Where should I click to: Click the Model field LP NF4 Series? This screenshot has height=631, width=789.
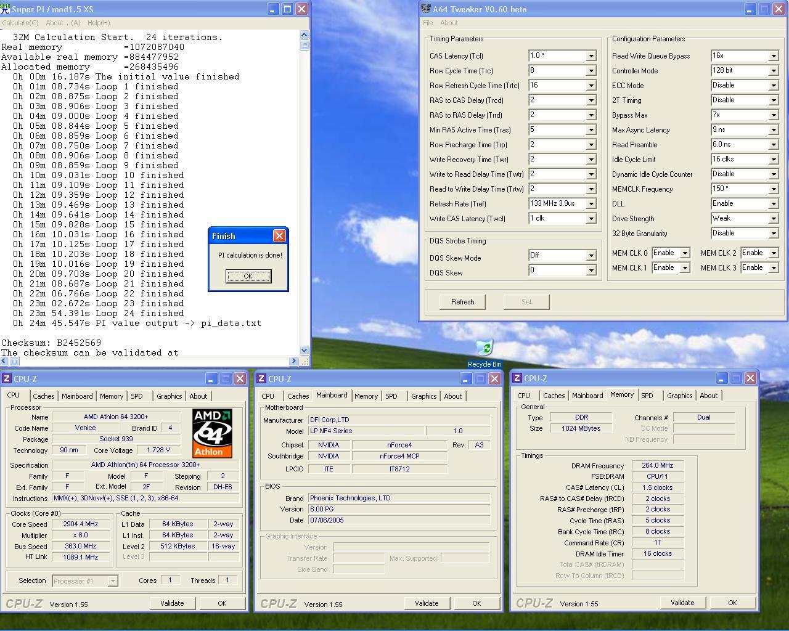point(366,431)
